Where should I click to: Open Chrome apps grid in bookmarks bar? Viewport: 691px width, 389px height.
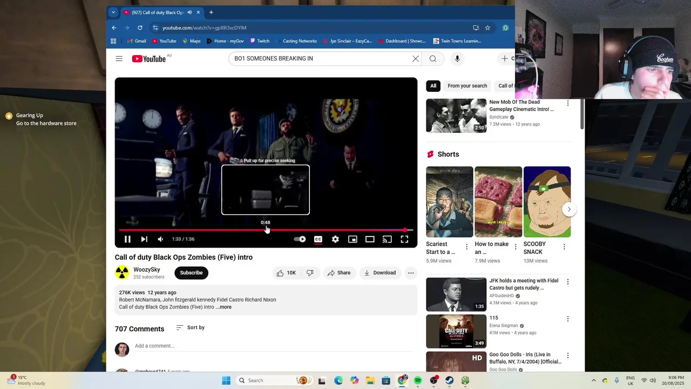[113, 41]
